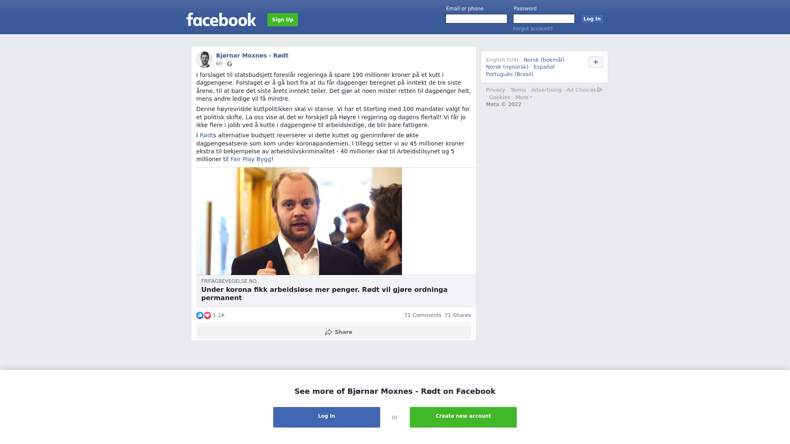Click the Ad Choices triangle icon
This screenshot has width=790, height=444.
[600, 90]
